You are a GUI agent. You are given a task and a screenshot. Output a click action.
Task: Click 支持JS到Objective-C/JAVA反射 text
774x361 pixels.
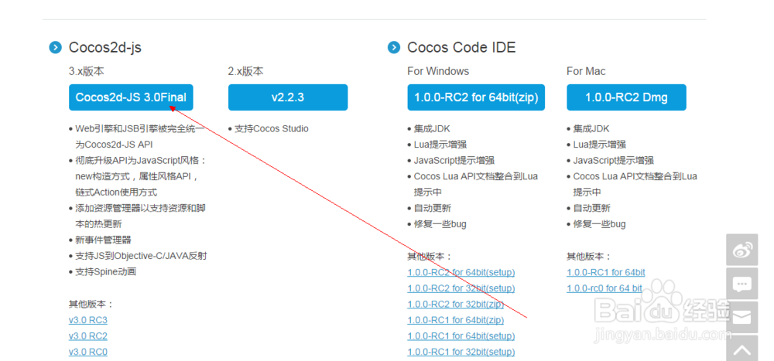point(141,256)
